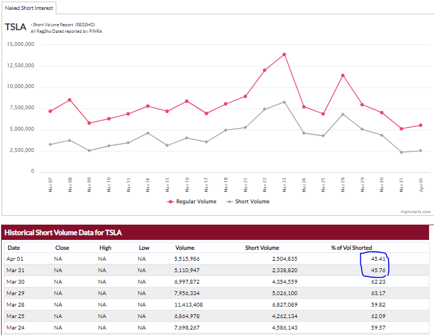Click the Apr 01 x-axis label
Screen dimensions: 434x335
421,185
